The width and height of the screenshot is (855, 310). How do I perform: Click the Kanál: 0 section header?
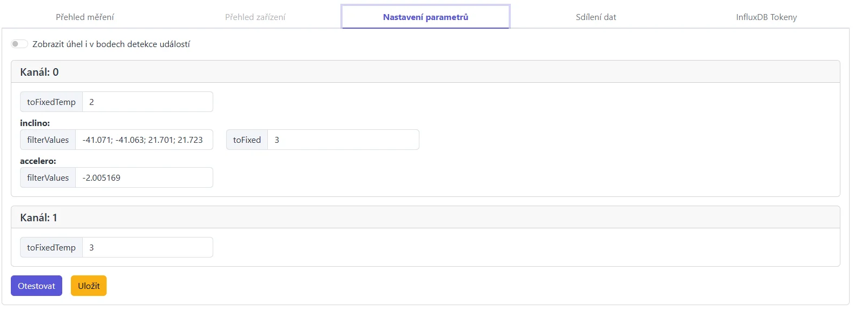point(40,72)
